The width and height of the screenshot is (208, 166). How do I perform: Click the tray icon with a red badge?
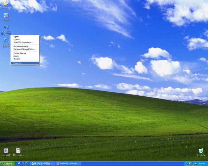coord(190,164)
